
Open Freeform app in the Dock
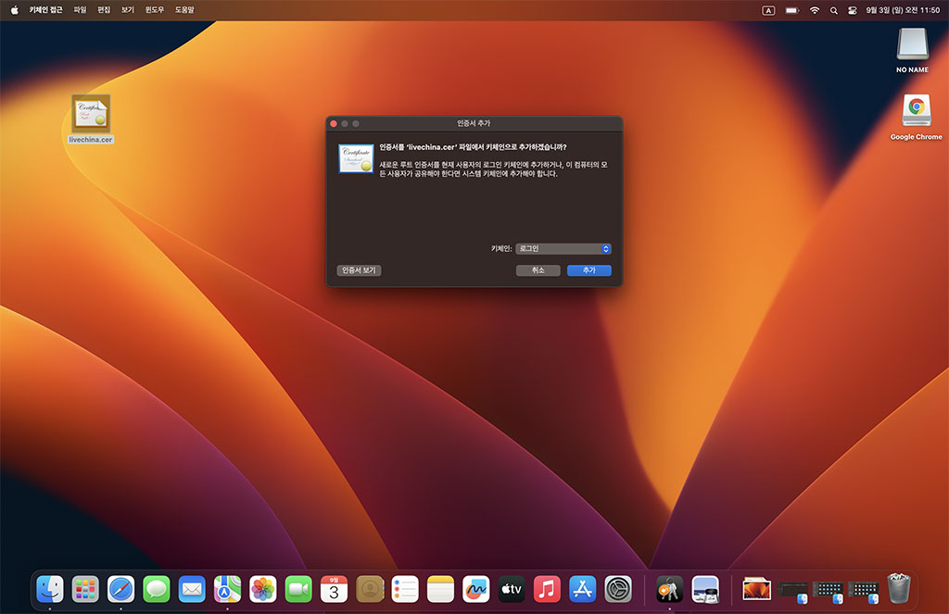476,589
